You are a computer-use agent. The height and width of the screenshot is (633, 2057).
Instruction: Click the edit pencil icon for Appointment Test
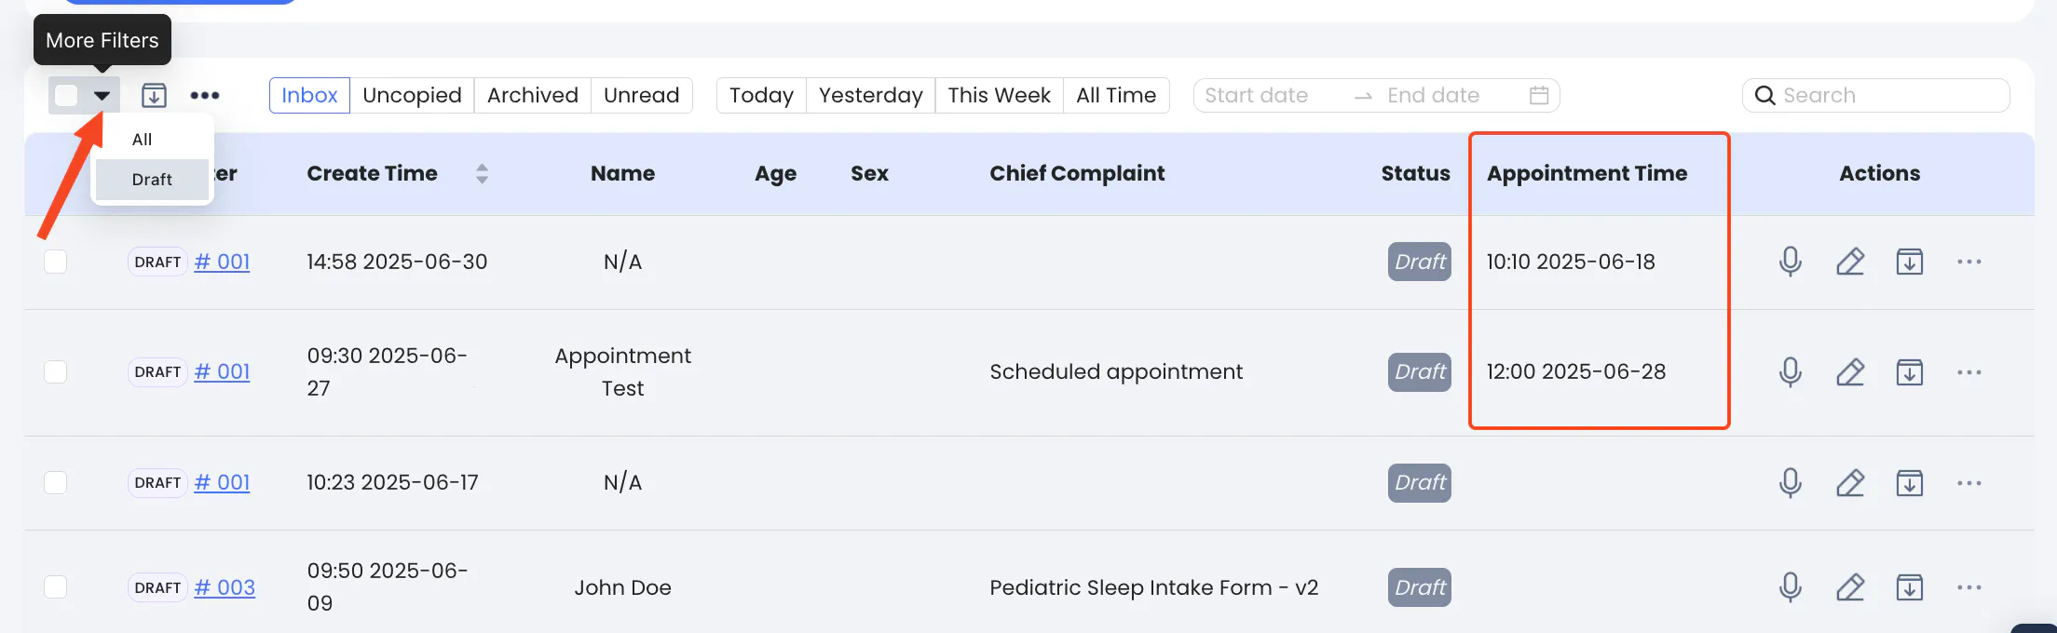1850,372
